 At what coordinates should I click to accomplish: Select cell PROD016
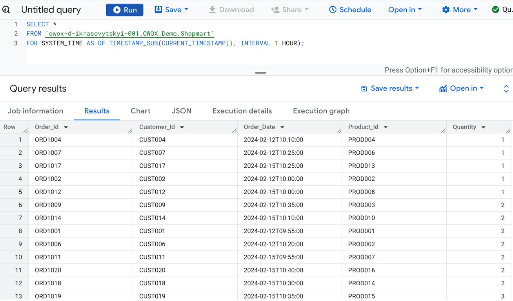click(x=394, y=270)
